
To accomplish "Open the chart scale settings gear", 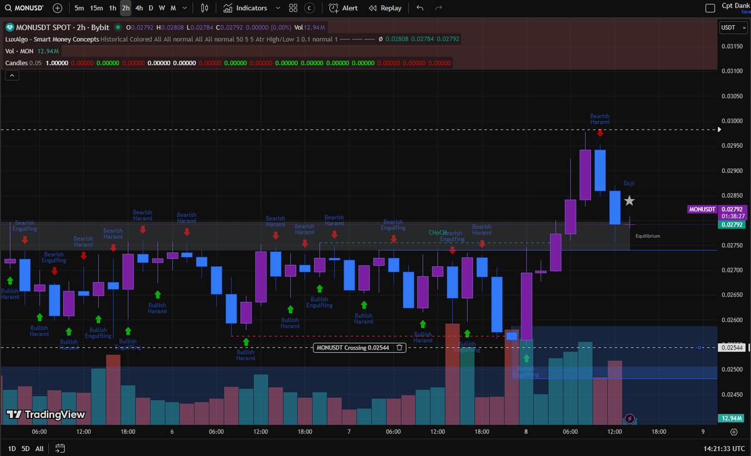I will (x=733, y=432).
